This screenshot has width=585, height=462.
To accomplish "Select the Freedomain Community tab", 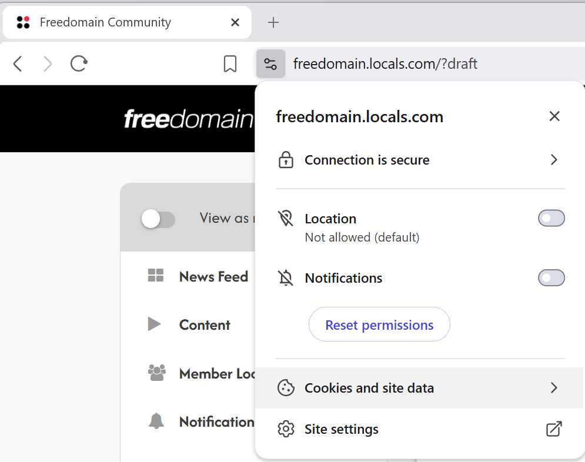I will tap(127, 22).
